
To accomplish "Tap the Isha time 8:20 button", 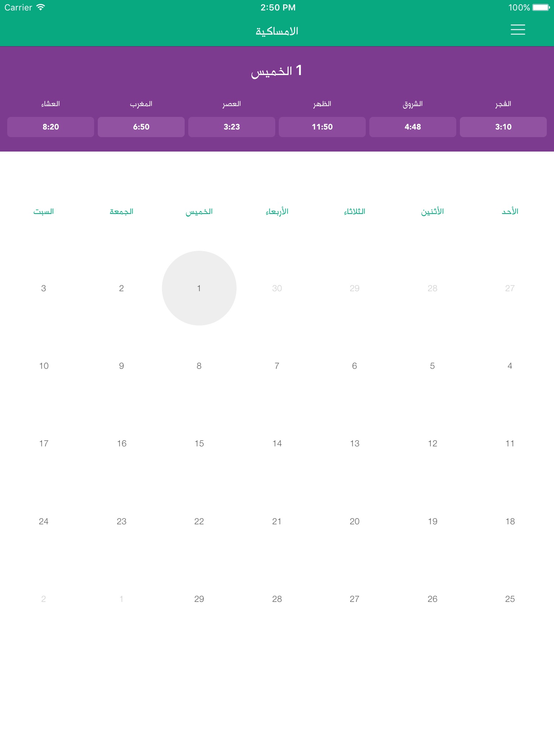I will pos(50,127).
